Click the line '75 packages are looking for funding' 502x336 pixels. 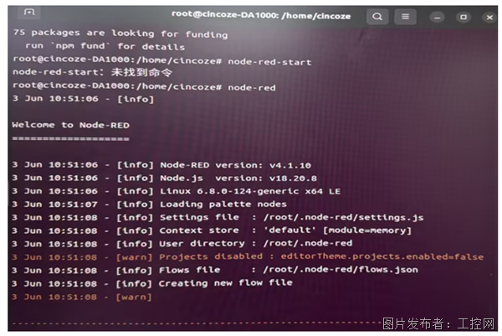point(120,34)
